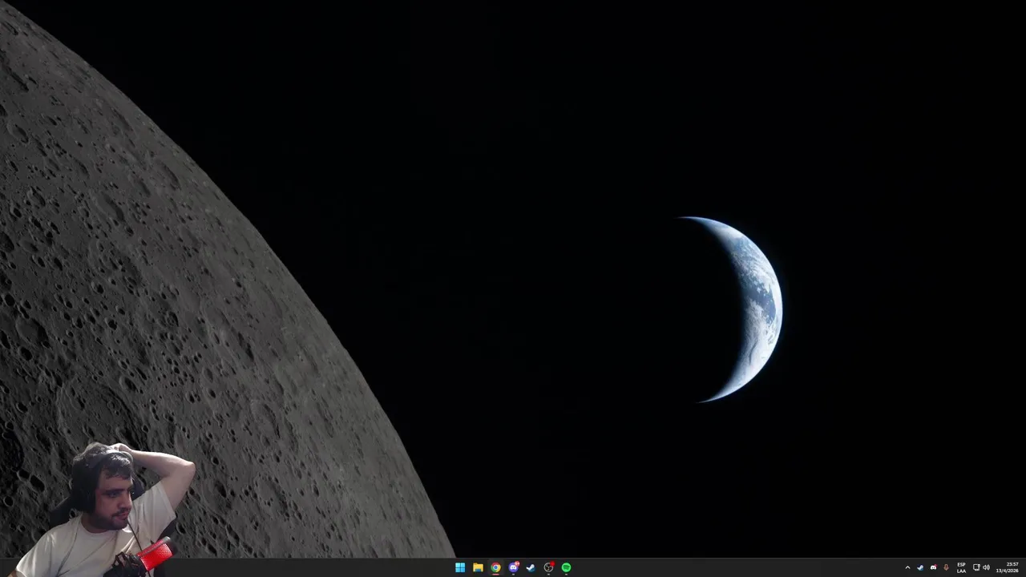Open the Windows Start menu
Screen dimensions: 1026x577
[x=460, y=567]
